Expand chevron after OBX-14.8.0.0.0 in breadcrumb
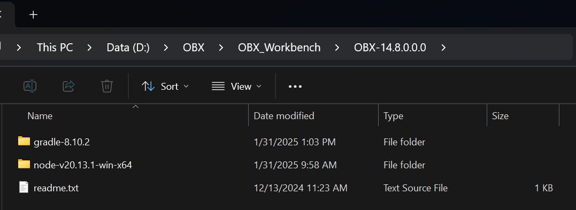The image size is (576, 210). coord(443,48)
